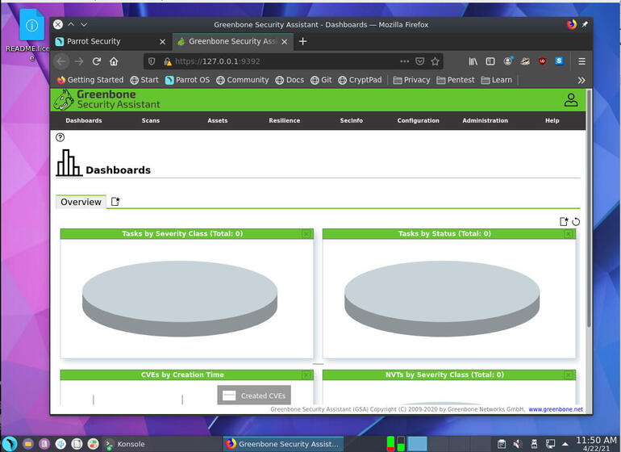Viewport: 621px width, 452px height.
Task: Open the SecInfo menu
Action: pyautogui.click(x=352, y=120)
